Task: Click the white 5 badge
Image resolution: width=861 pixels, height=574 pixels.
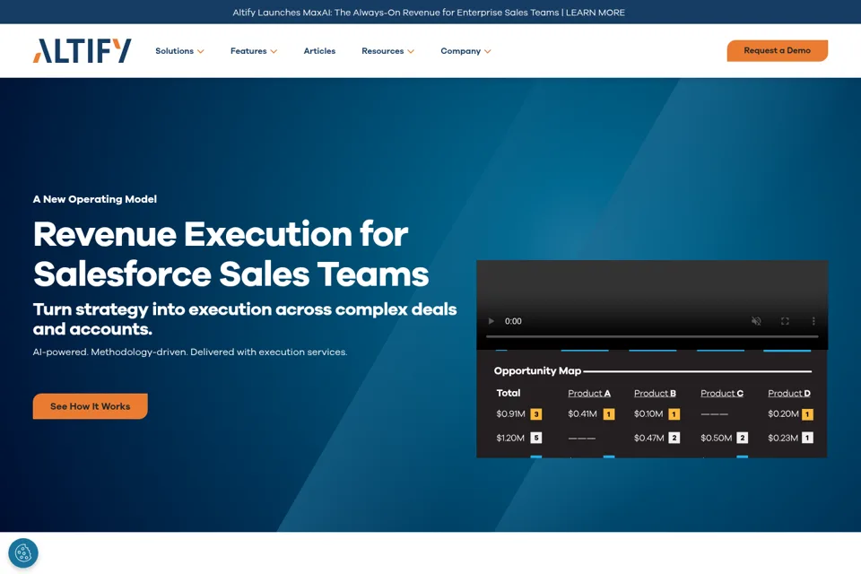Action: click(x=536, y=438)
